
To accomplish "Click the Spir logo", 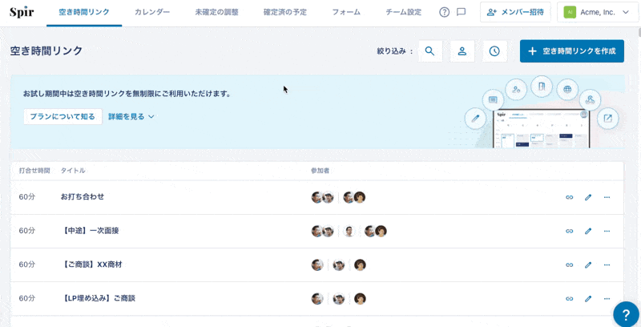I will pyautogui.click(x=22, y=12).
